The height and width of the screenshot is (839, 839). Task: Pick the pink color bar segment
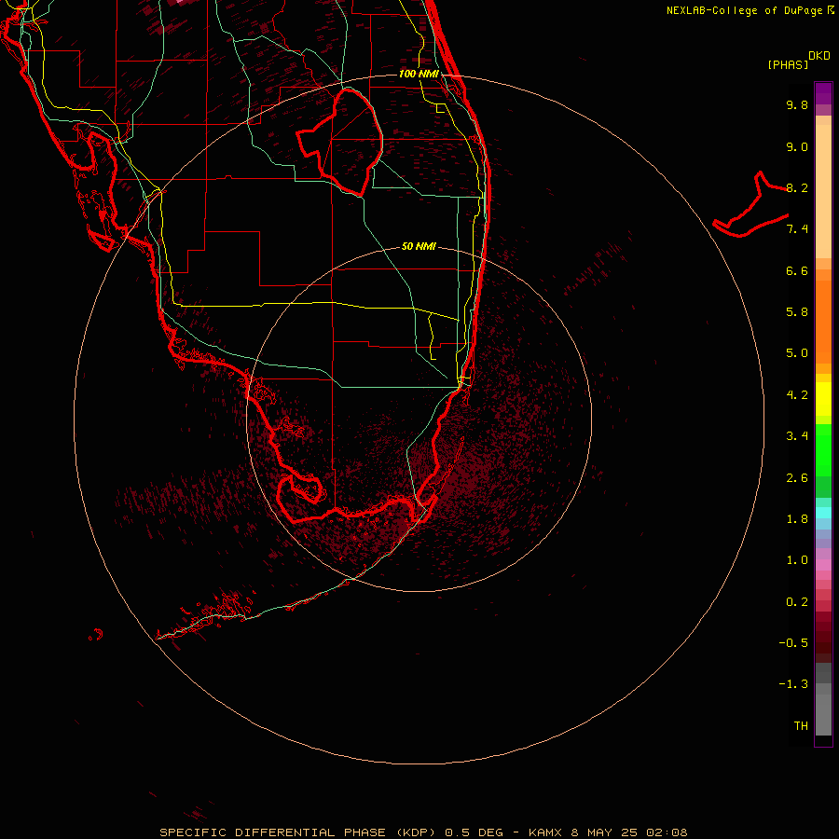823,565
